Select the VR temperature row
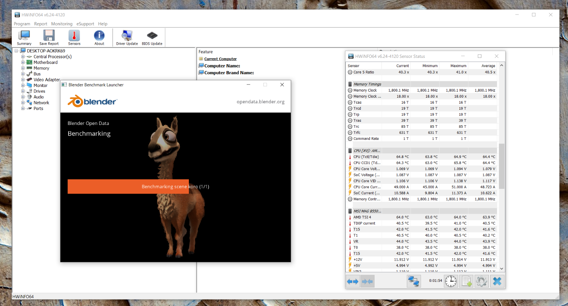Viewport: 568px width, 306px height. pyautogui.click(x=422, y=241)
